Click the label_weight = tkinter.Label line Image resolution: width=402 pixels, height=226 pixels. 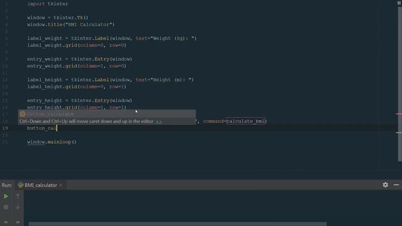112,38
